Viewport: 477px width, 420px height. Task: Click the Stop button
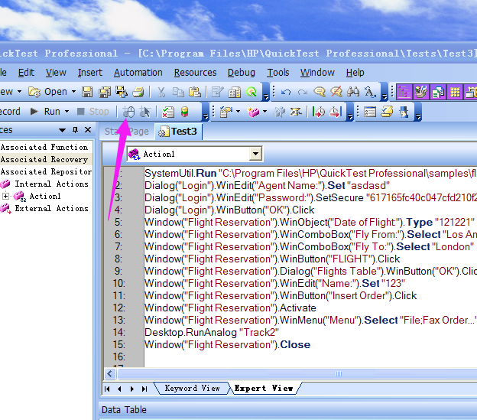(x=93, y=112)
